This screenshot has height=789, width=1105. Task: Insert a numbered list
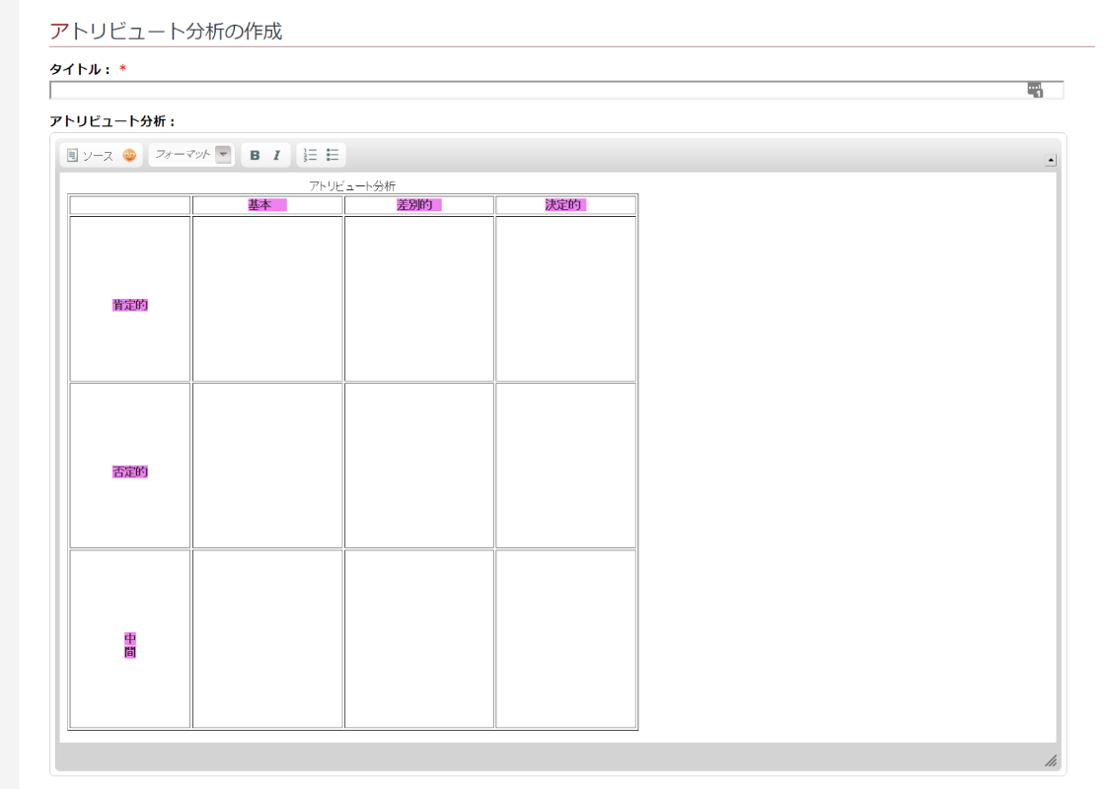tap(310, 156)
